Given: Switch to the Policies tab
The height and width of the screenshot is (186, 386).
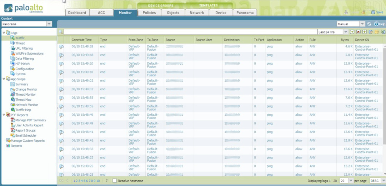Looking at the screenshot, I should (149, 12).
